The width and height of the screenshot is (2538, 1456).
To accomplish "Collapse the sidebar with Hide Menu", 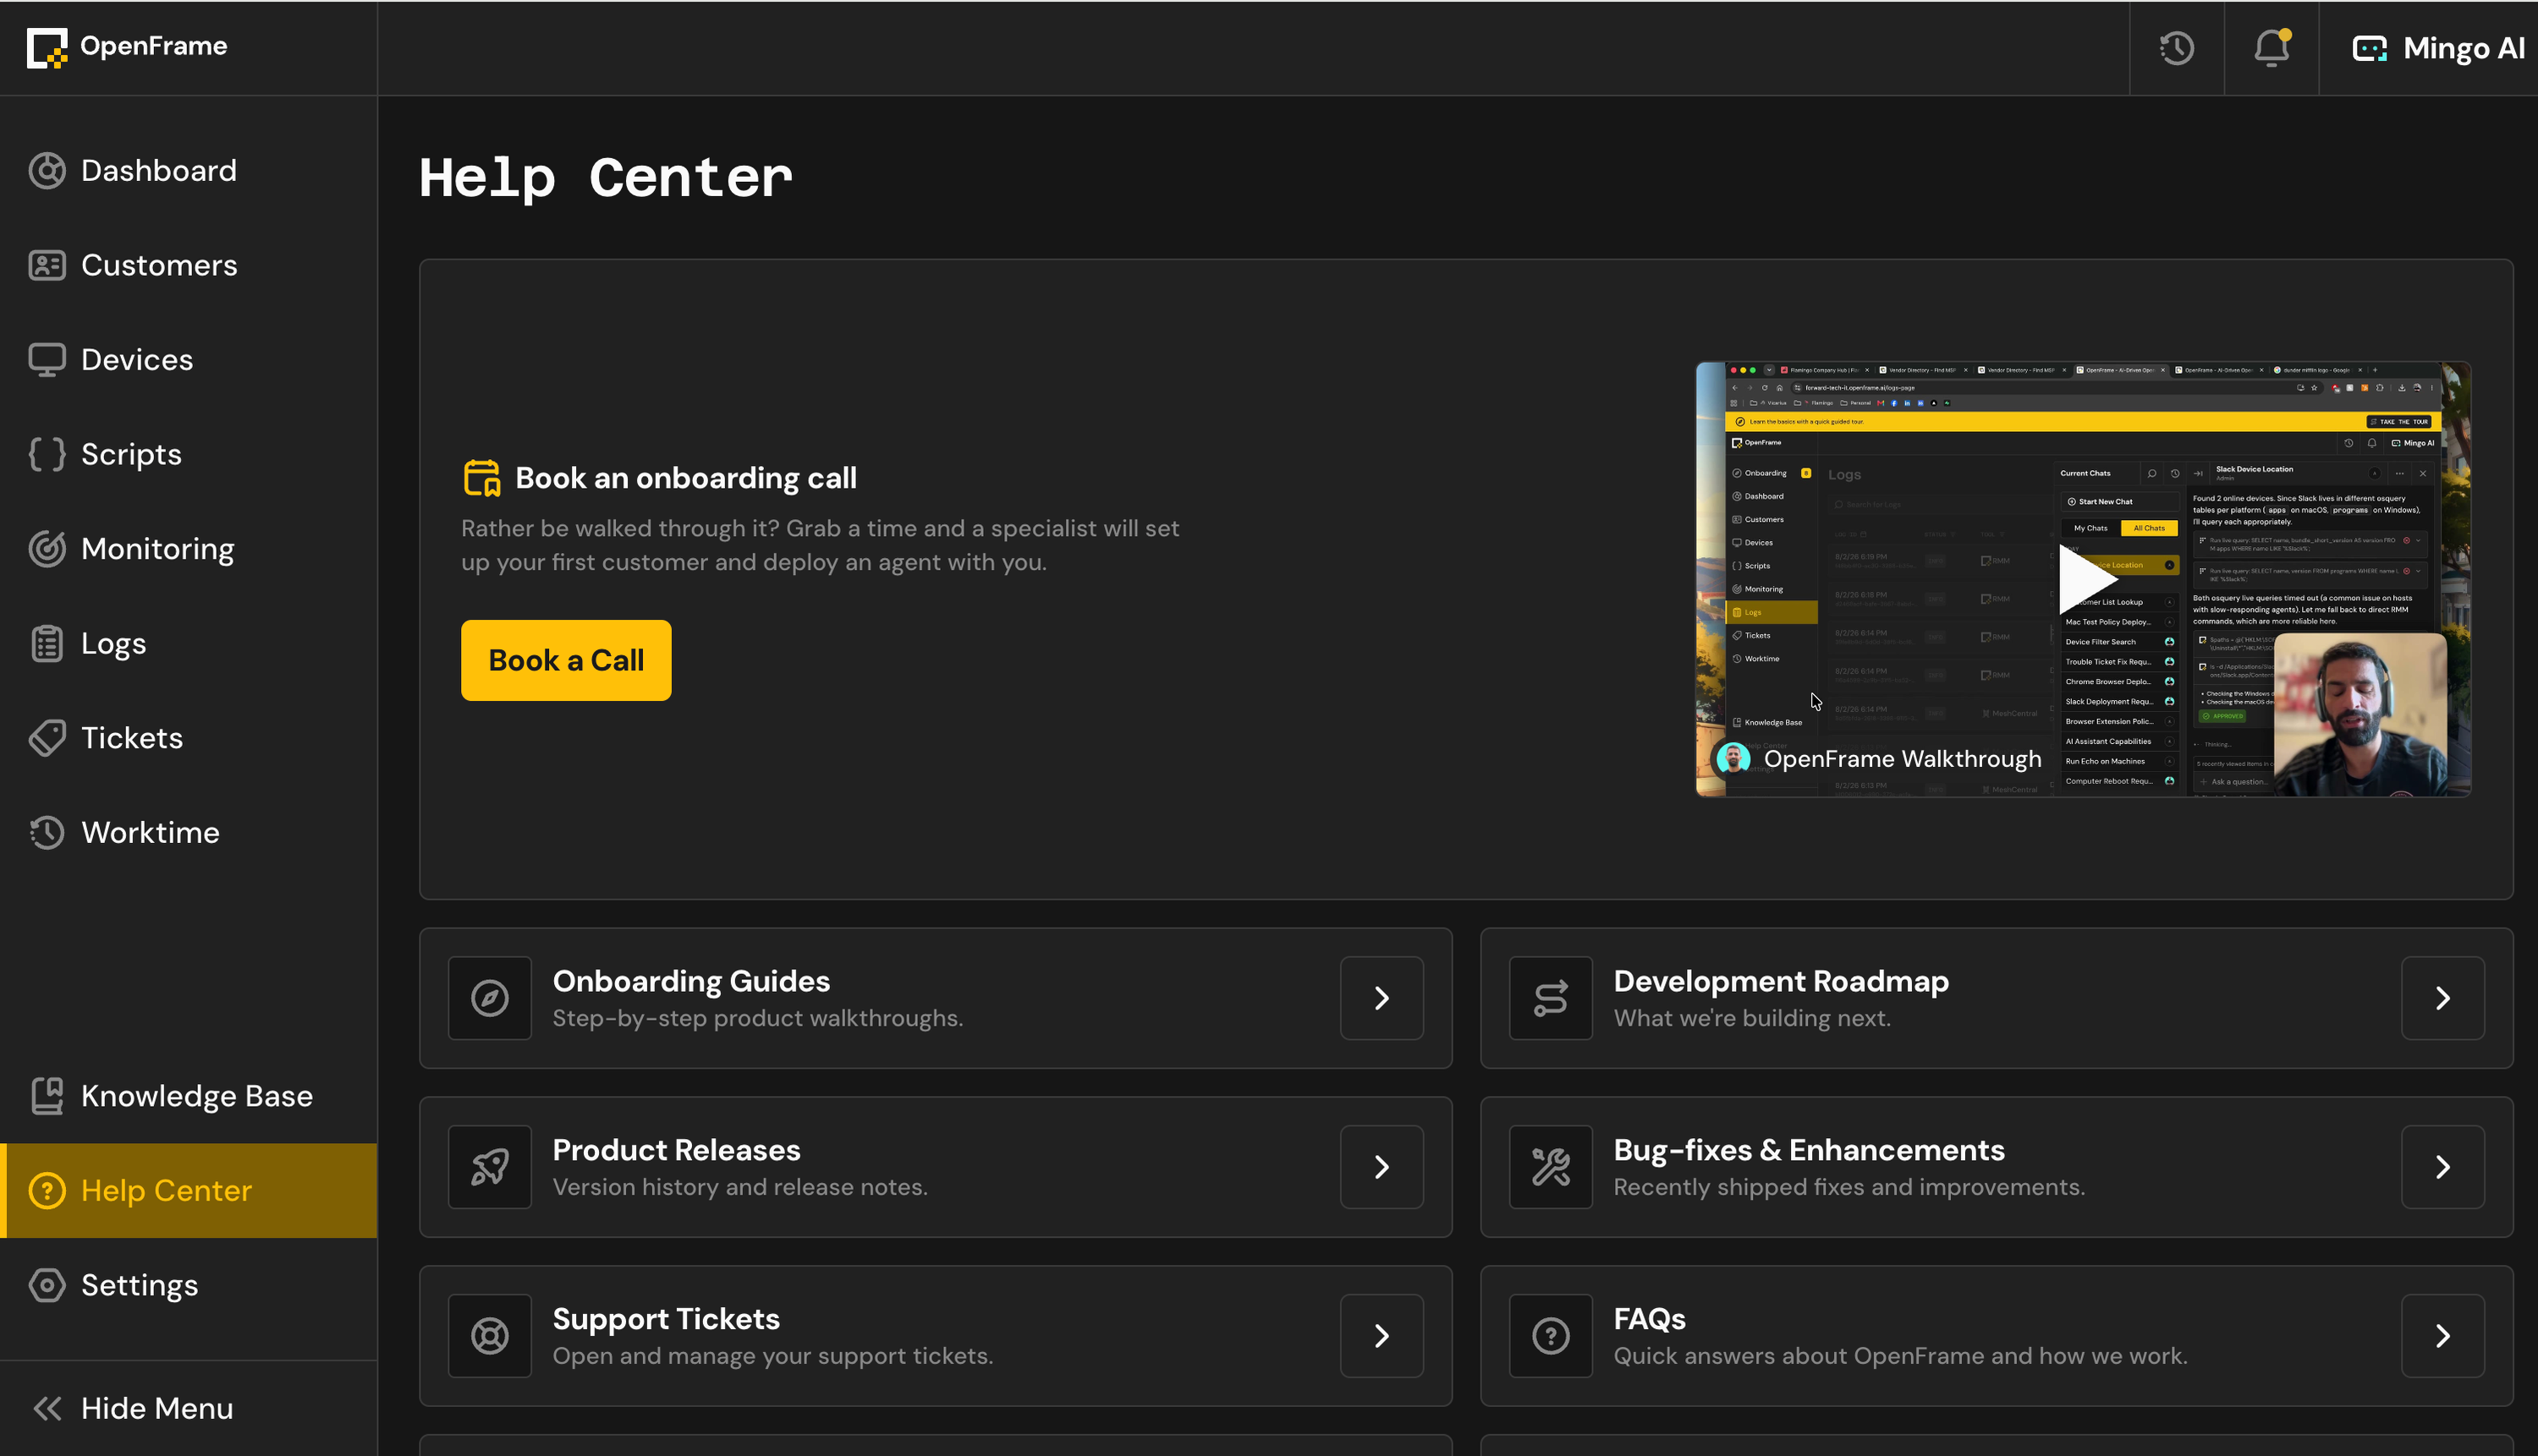I will click(x=189, y=1409).
